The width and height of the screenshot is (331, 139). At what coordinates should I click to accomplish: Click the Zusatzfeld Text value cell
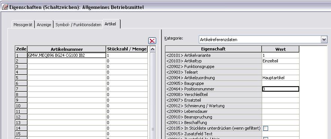click(x=280, y=134)
